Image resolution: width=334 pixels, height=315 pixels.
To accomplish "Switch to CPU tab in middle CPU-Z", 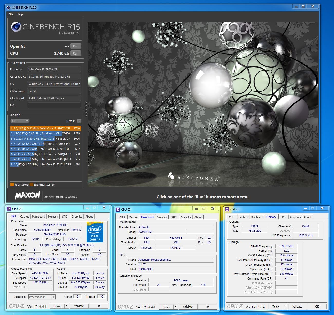I will [122, 217].
